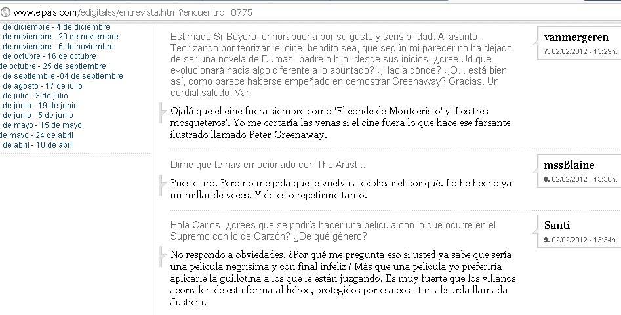Viewport: 621px width, 315px height.
Task: Click reply arrow beside 'Pues claro' answer
Action: pyautogui.click(x=163, y=184)
